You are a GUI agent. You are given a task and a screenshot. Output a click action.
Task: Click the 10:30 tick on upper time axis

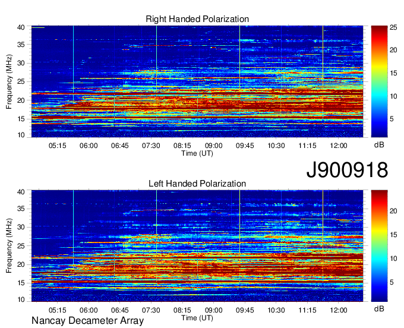pyautogui.click(x=276, y=146)
